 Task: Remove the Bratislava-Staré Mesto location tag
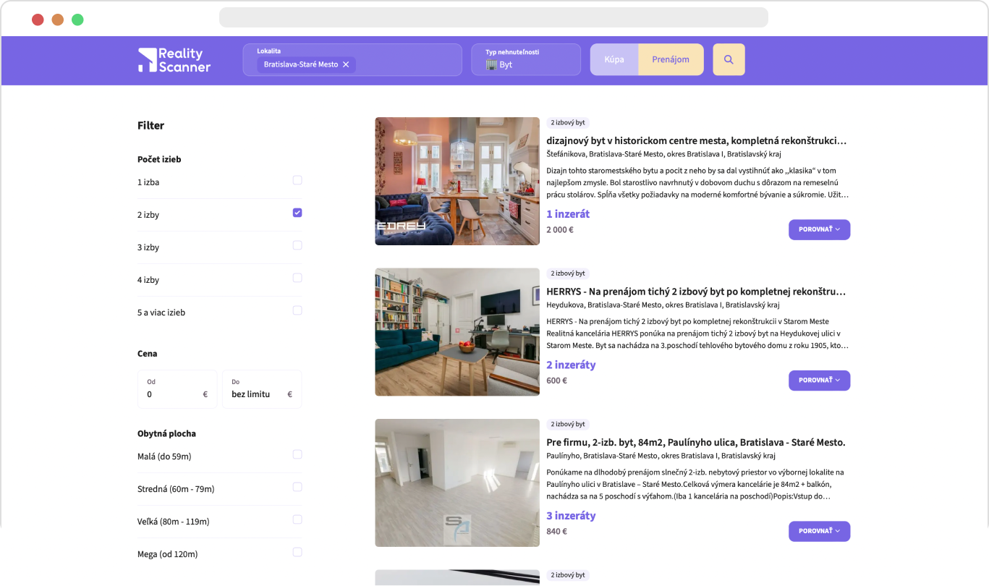[346, 64]
